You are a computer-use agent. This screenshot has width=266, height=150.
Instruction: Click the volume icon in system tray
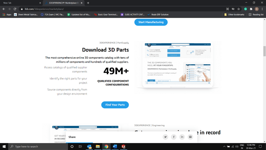pos(237,147)
